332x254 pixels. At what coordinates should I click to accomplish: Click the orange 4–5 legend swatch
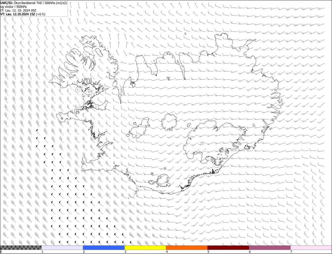pos(187,247)
